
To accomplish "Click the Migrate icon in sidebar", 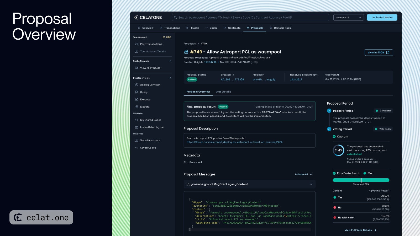I will (136, 107).
